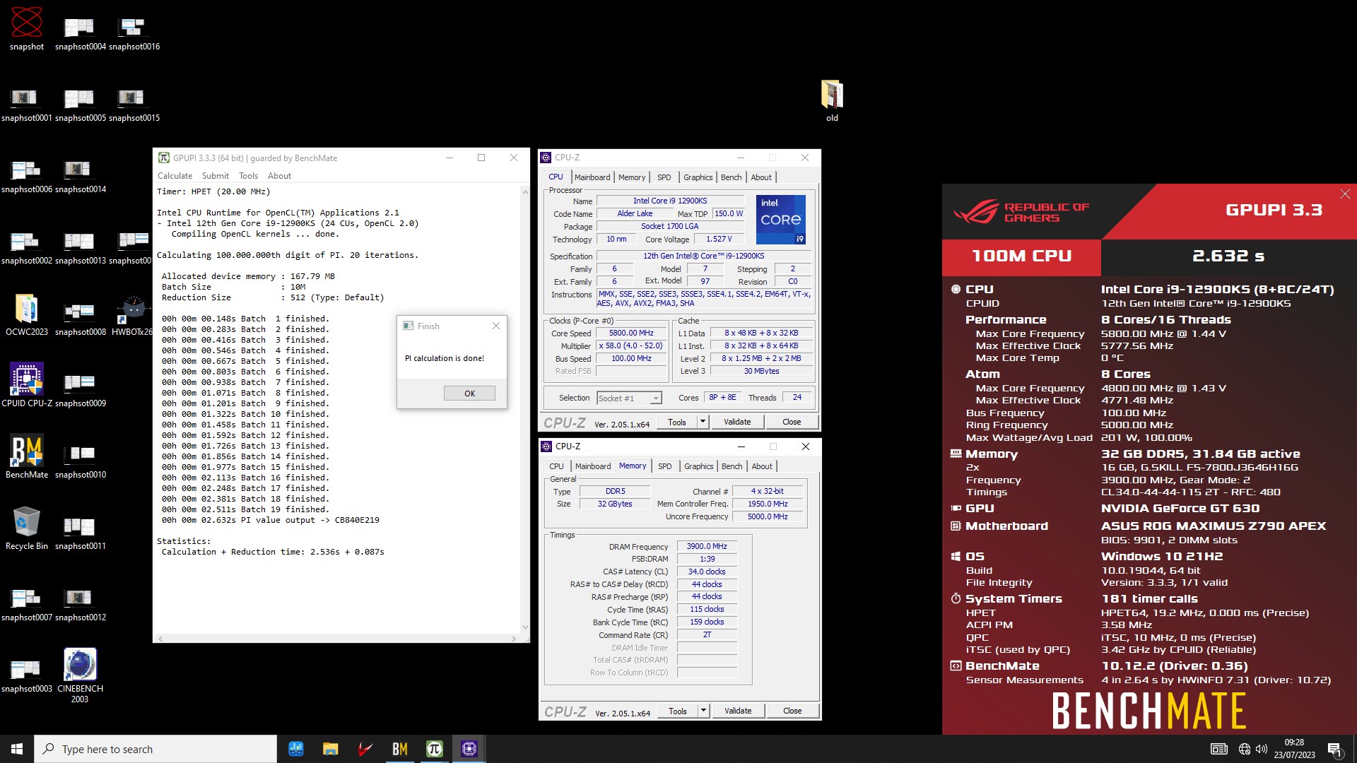The width and height of the screenshot is (1357, 763).
Task: Click the Core Speed 5800.00 MHz value
Action: [x=631, y=333]
